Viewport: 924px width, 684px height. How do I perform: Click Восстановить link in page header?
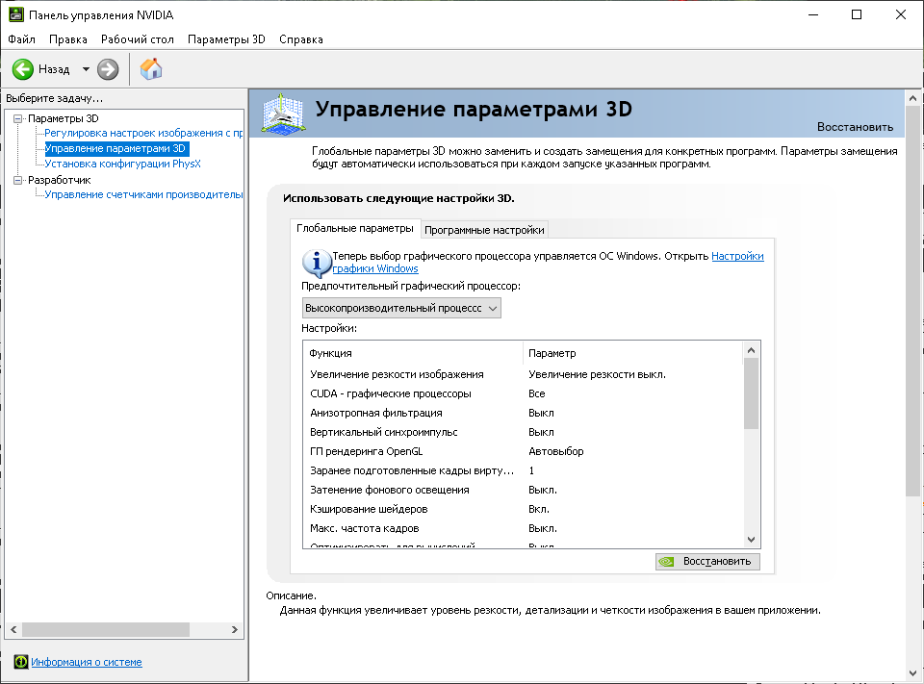click(855, 127)
